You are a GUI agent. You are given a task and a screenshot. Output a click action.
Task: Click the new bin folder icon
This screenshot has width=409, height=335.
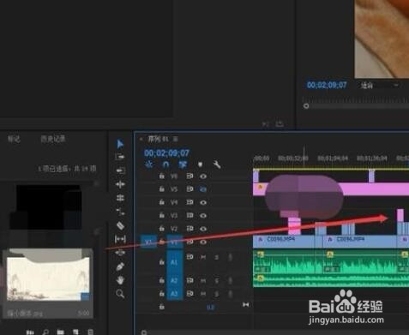pyautogui.click(x=60, y=332)
